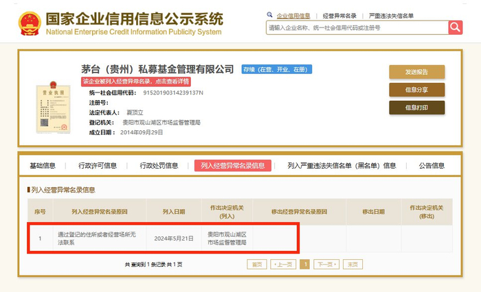Click the site title 国家企业信用信息公示系统

tap(135, 19)
